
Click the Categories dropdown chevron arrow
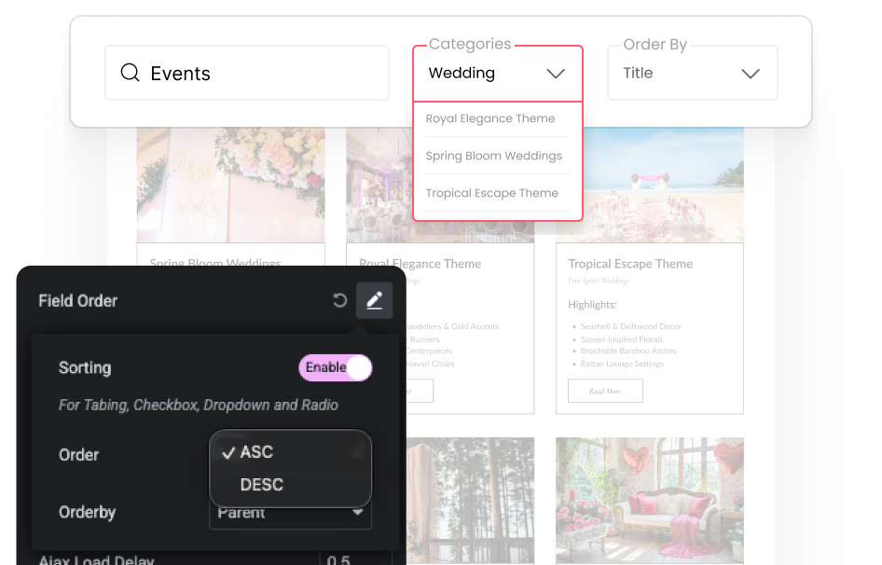556,74
